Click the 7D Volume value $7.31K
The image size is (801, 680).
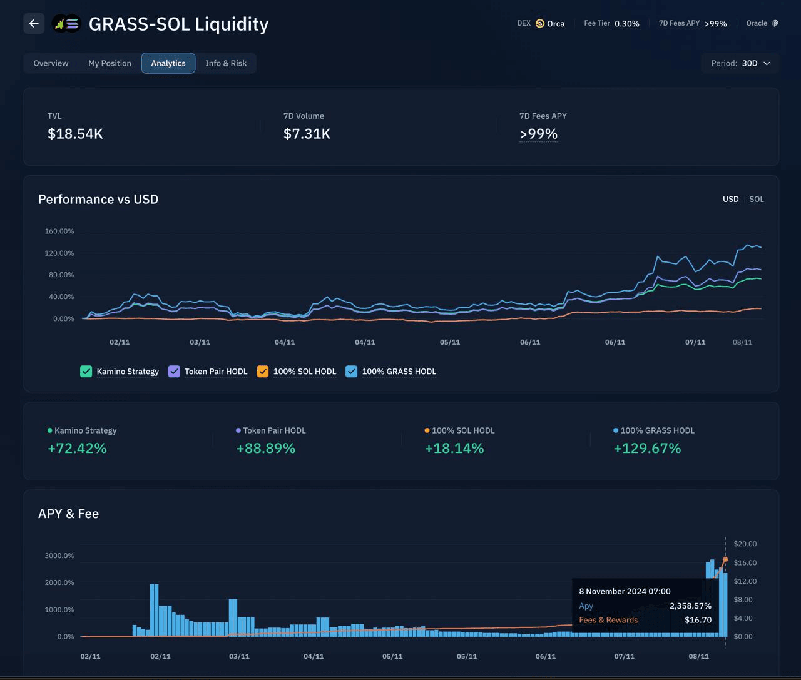(x=307, y=134)
